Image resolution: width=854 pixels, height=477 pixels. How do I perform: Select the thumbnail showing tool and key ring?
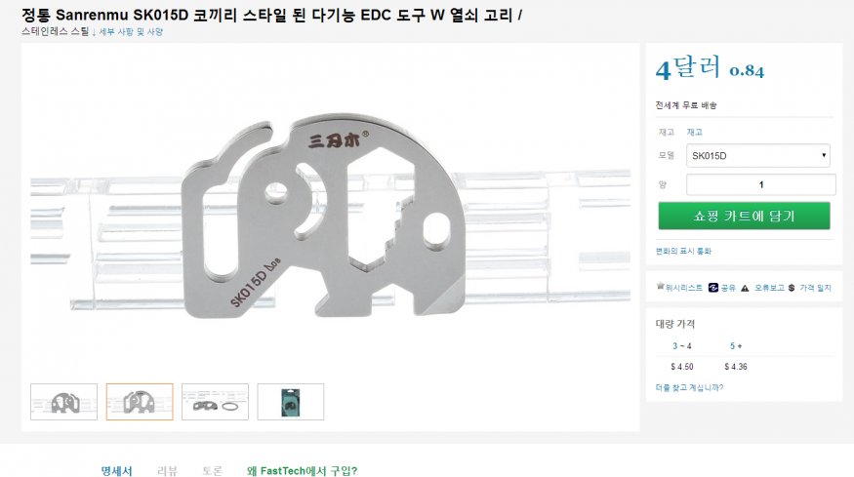pyautogui.click(x=215, y=402)
